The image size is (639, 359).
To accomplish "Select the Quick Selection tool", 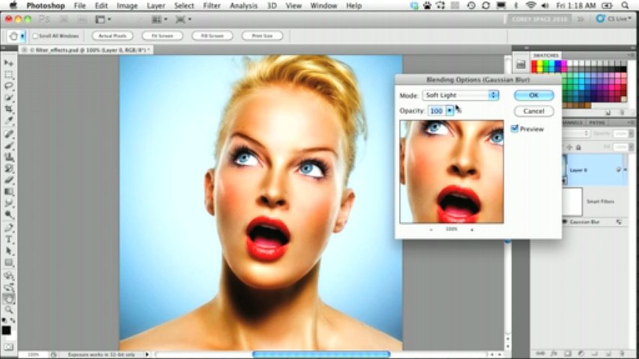I will click(x=8, y=98).
